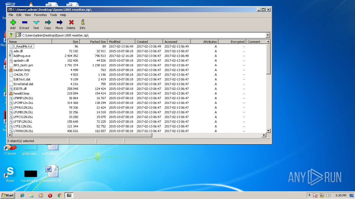Screen dimensions: 355x199
Task: Select the headid.bmp file icon
Action: click(x=11, y=93)
